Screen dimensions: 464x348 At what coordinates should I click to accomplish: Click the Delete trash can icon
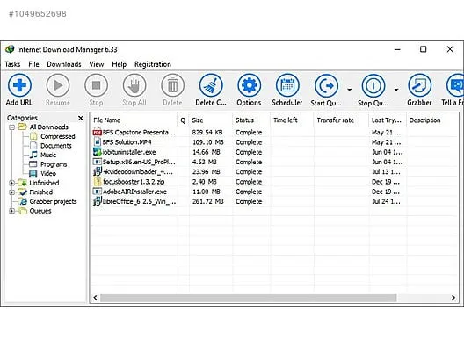172,85
